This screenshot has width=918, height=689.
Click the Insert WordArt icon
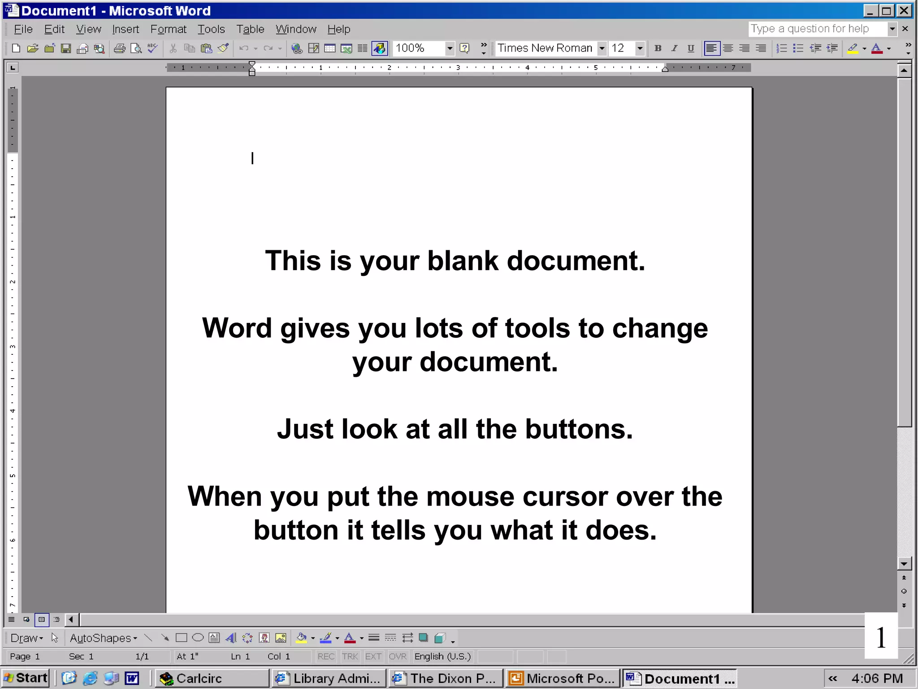point(231,638)
